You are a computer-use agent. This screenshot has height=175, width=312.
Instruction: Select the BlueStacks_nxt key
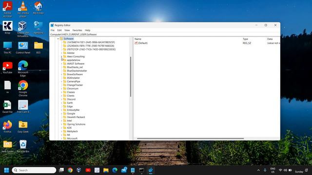[x=75, y=67]
